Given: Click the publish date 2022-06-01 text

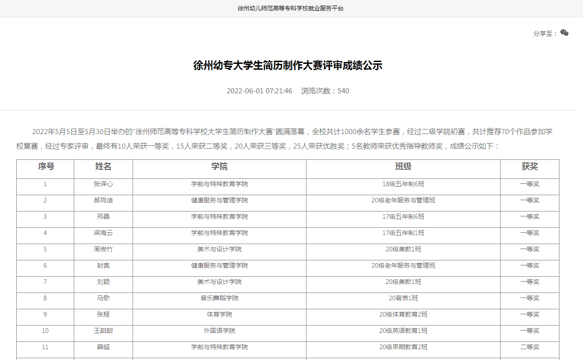Looking at the screenshot, I should click(259, 91).
